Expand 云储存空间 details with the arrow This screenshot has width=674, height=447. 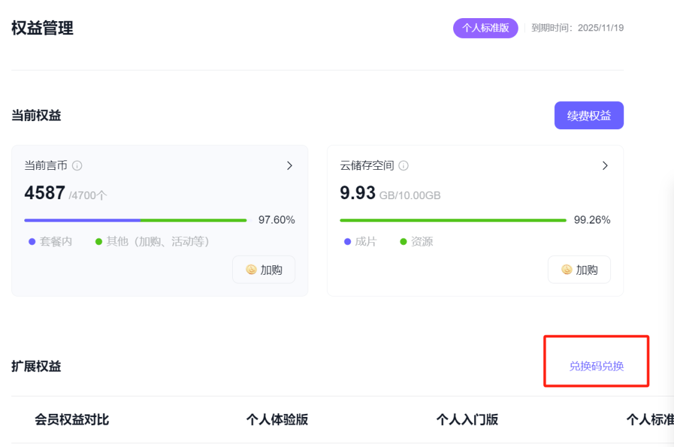tap(605, 165)
